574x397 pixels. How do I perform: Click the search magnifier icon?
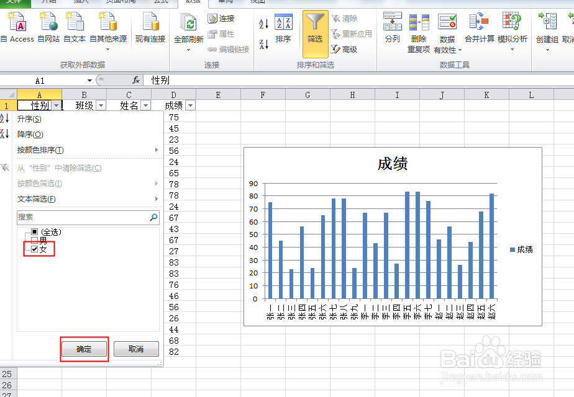[x=154, y=217]
